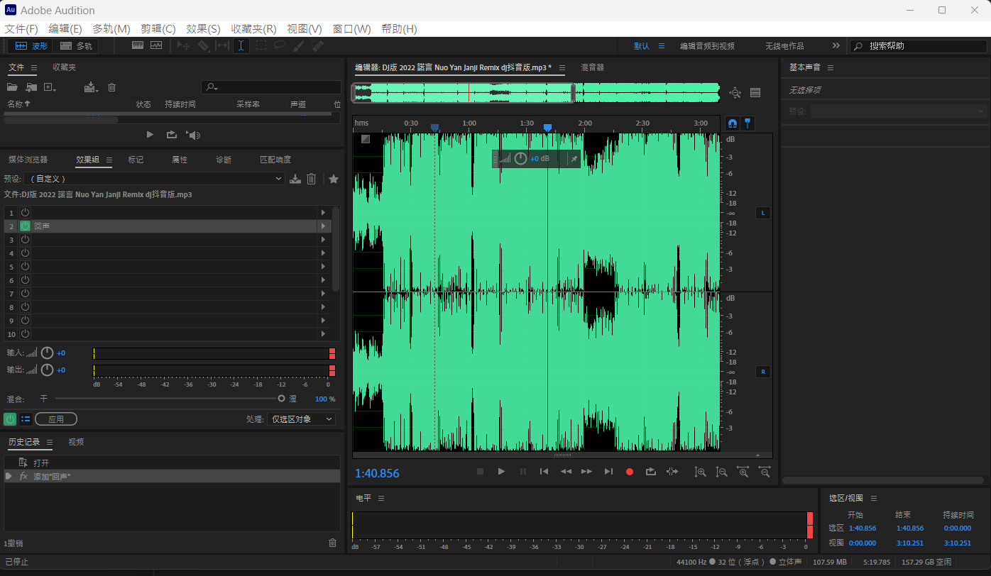Image resolution: width=991 pixels, height=576 pixels.
Task: Click the import file icon
Action: 31,87
